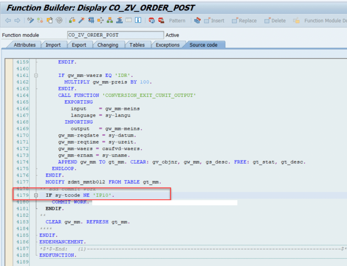This screenshot has height=266, width=347.
Task: Open the Tables tab
Action: pyautogui.click(x=137, y=45)
